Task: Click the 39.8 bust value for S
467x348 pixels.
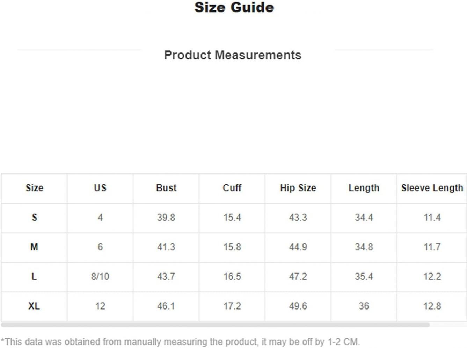Action: (x=166, y=218)
